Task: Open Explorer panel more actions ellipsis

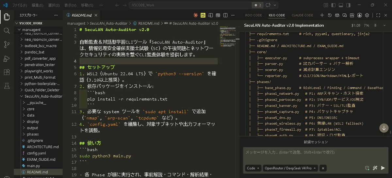Action: [56, 15]
